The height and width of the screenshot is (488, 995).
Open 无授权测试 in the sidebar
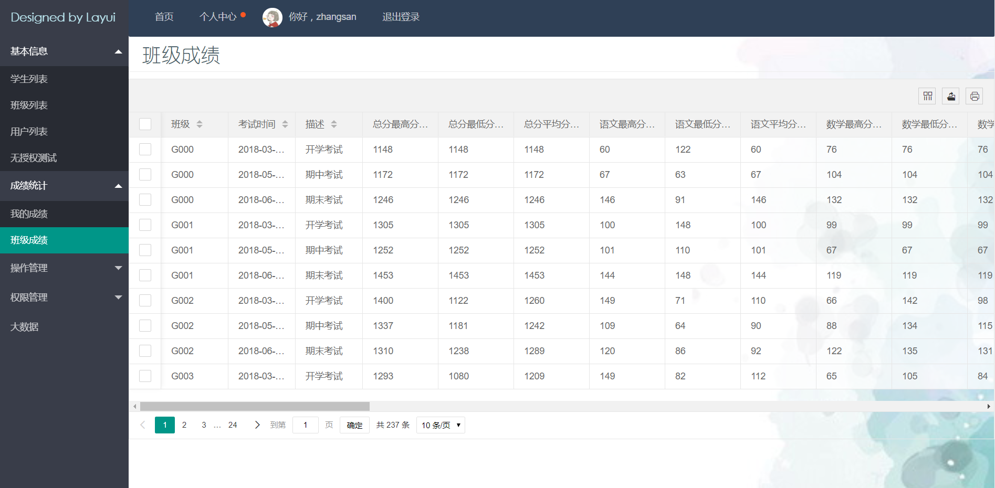(64, 158)
